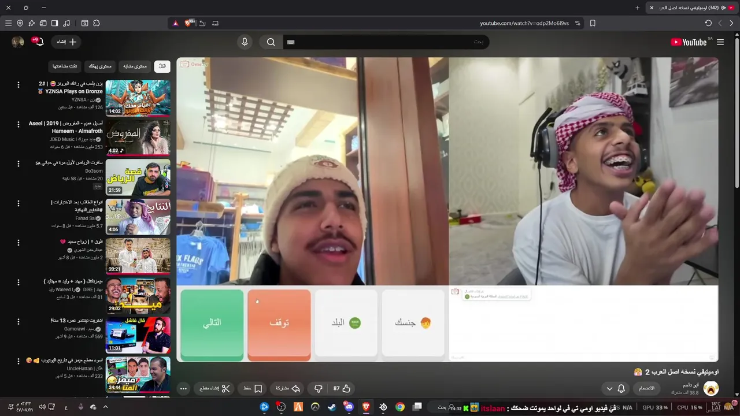Image resolution: width=740 pixels, height=416 pixels.
Task: Click the Brave Rewards triangle icon
Action: [x=176, y=23]
